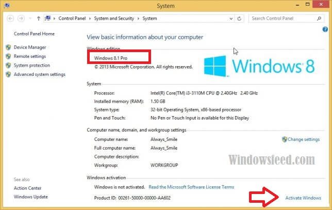
Task: Expand chevron after System and Security
Action: coord(138,19)
